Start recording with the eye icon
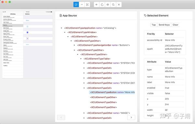 coord(108,5)
